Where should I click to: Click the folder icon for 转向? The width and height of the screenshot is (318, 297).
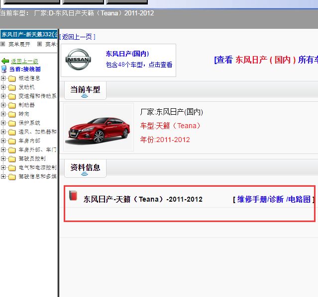pyautogui.click(x=12, y=114)
